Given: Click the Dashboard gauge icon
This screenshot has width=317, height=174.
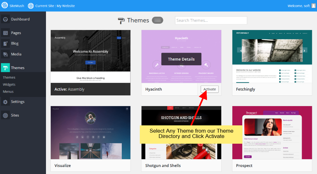Looking at the screenshot, I should tap(5, 19).
